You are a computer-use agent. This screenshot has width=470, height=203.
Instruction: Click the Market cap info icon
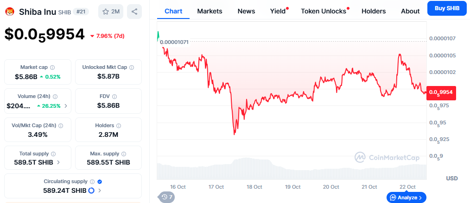click(x=52, y=67)
